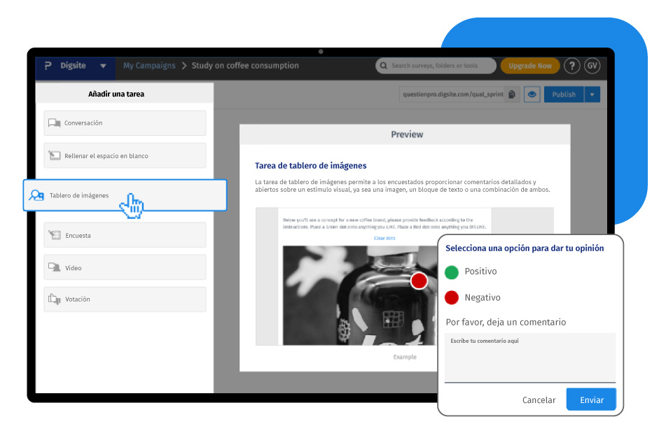Click the Tablero de imágenes icon
The height and width of the screenshot is (438, 659).
(36, 195)
